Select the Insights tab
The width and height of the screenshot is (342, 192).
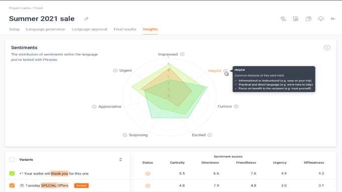click(150, 29)
